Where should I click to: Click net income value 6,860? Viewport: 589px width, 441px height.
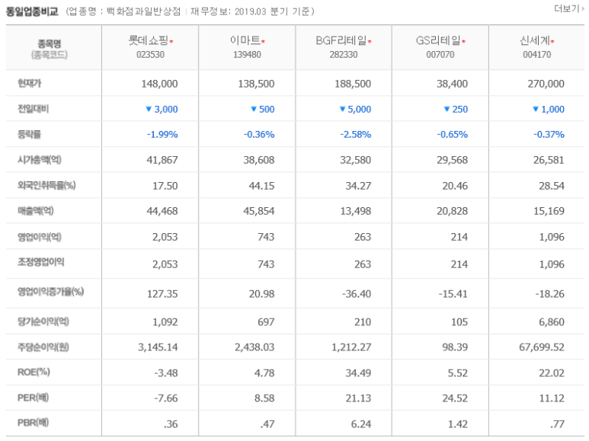(552, 322)
